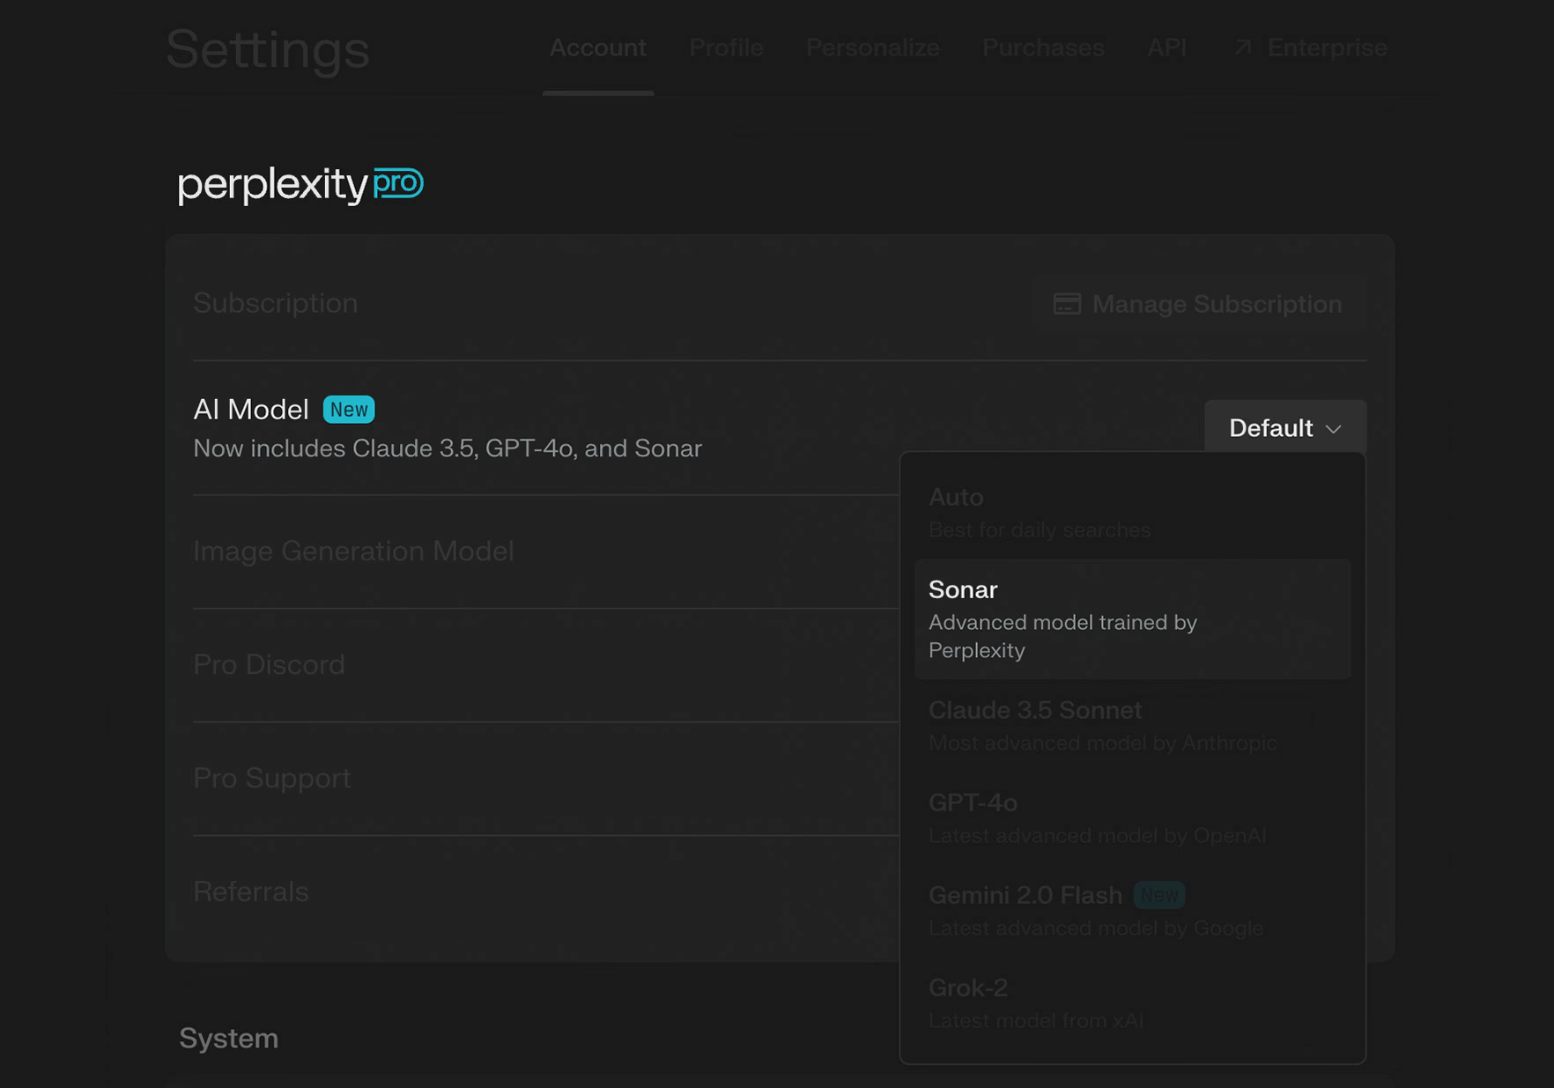
Task: Open the Default AI model dropdown
Action: [x=1285, y=428]
